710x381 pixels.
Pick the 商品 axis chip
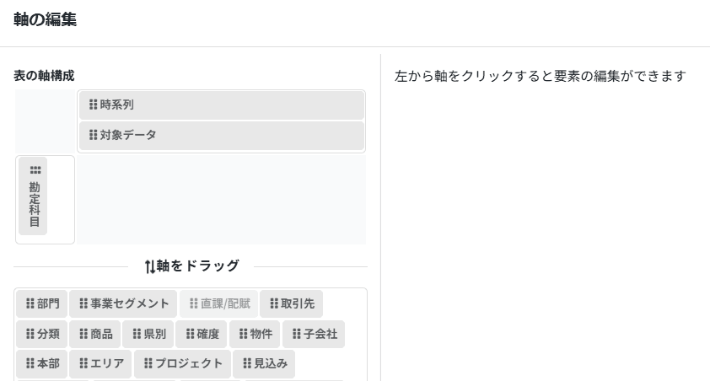tap(94, 334)
